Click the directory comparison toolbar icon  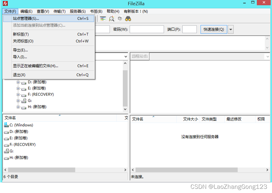103,19
